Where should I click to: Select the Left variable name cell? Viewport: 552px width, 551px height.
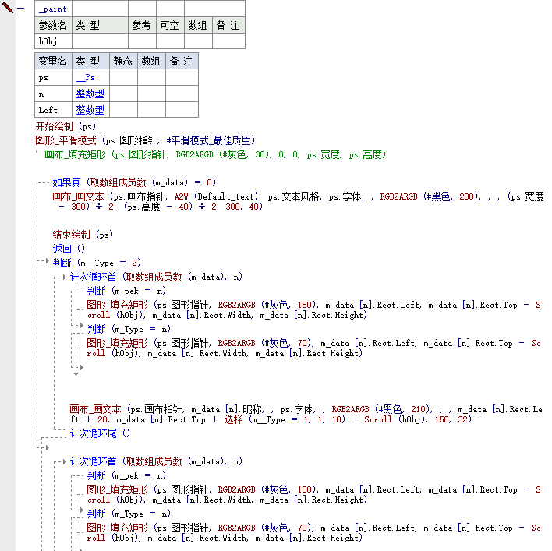53,110
